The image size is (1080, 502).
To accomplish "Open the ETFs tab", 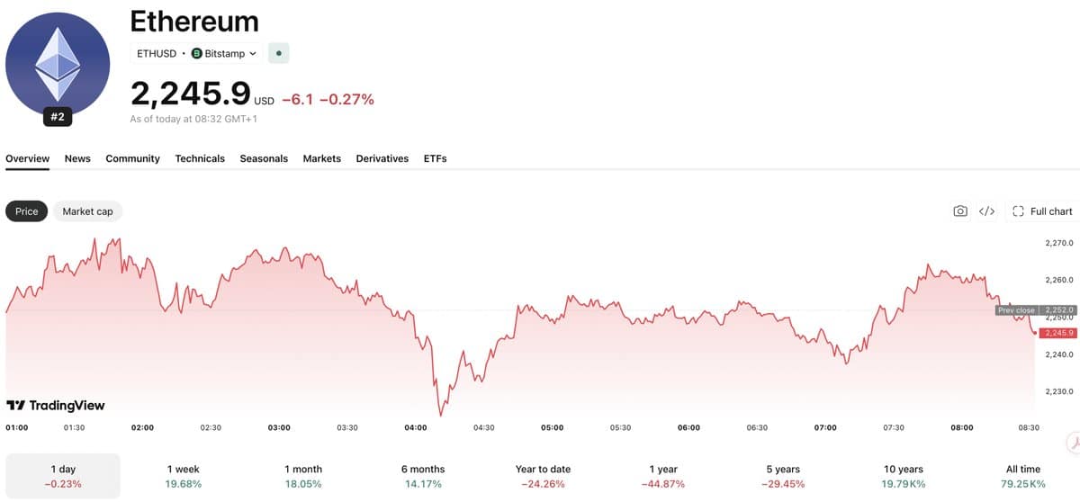I will click(x=436, y=158).
